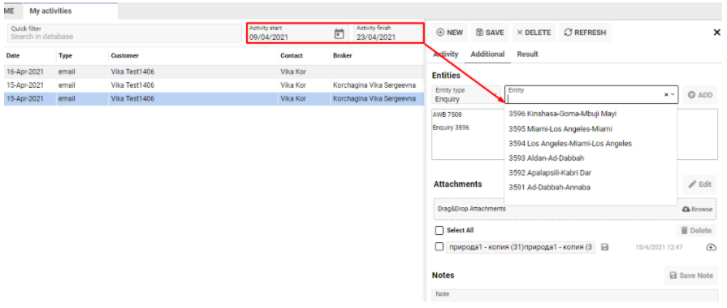
Task: Choose 3592 Apalapsili-Kabri Dar option
Action: [590, 172]
